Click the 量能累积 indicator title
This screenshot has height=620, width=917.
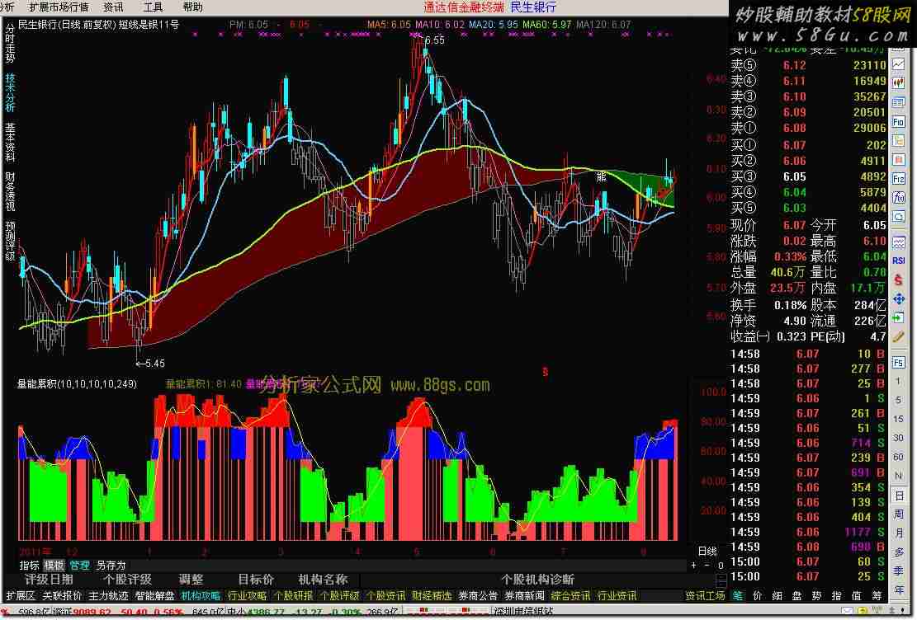coord(77,384)
